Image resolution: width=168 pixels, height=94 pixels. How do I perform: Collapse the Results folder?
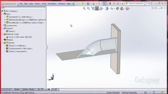click(2, 43)
